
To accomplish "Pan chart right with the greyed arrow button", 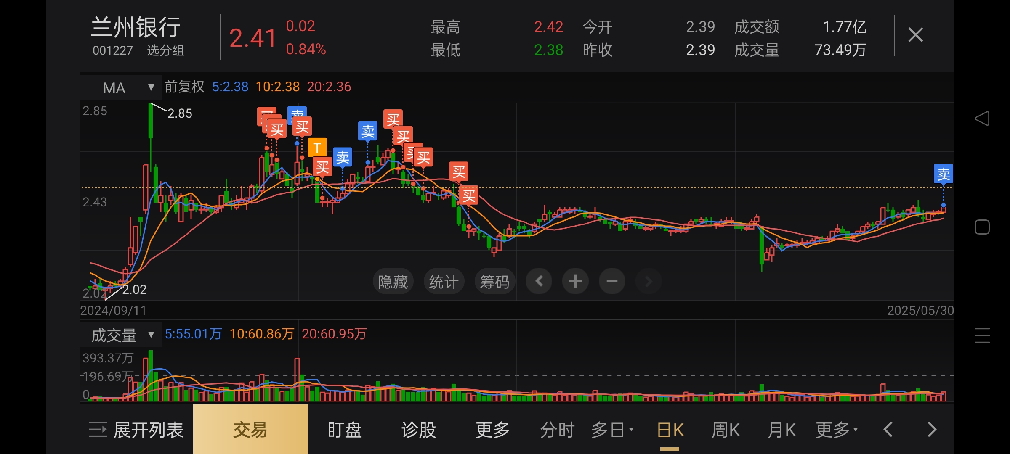I will 649,281.
